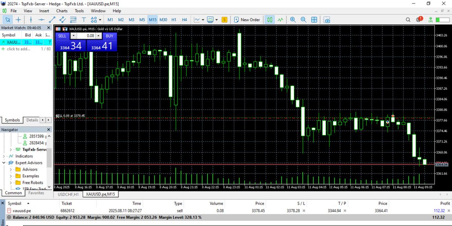The image size is (452, 226).
Task: Switch chart timeframe to M30
Action: (163, 20)
